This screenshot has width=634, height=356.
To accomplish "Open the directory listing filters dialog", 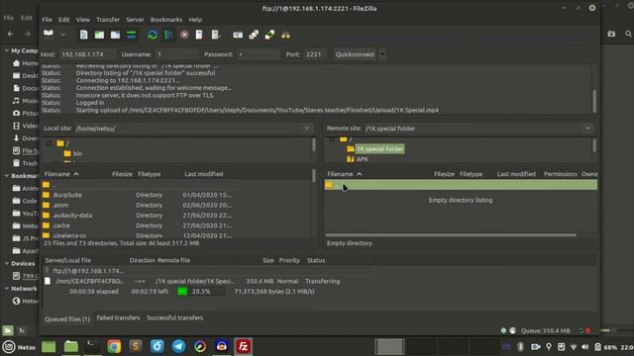I will pos(238,35).
